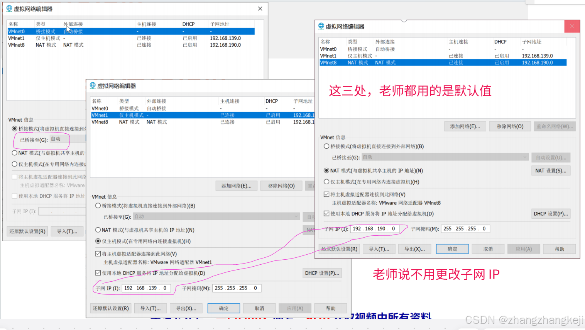The width and height of the screenshot is (585, 330).
Task: Click 帮助 in VMnet8-selected window
Action: (x=560, y=249)
